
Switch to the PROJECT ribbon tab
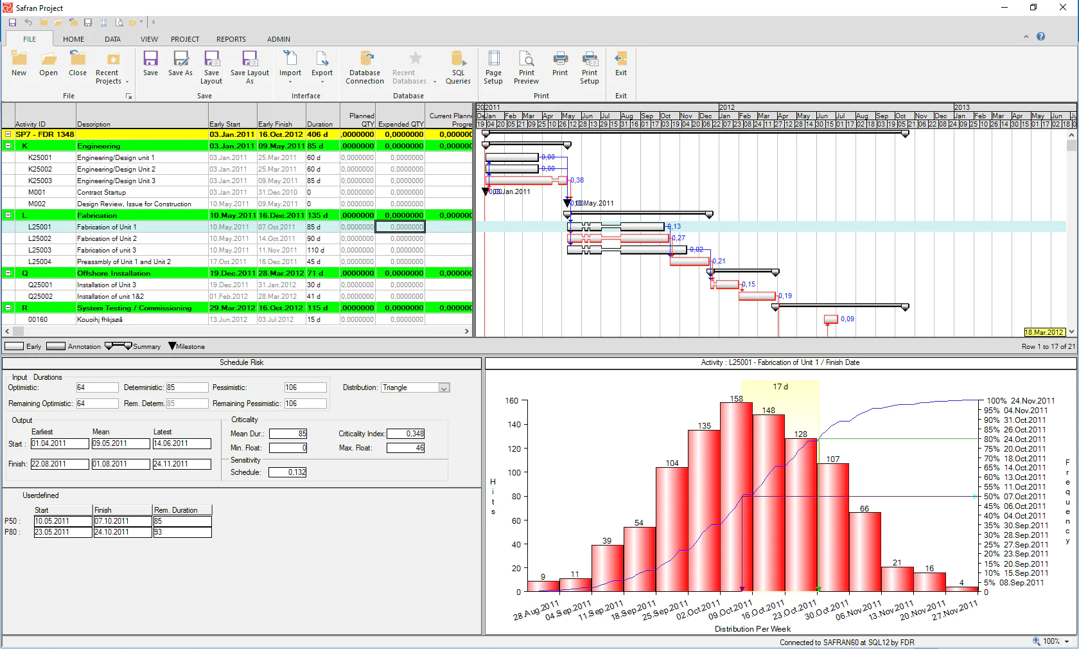tap(185, 39)
